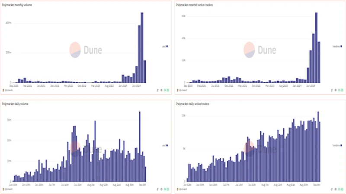Toggle traders legend series in monthly active traders
346x194 pixels.
pyautogui.click(x=337, y=47)
